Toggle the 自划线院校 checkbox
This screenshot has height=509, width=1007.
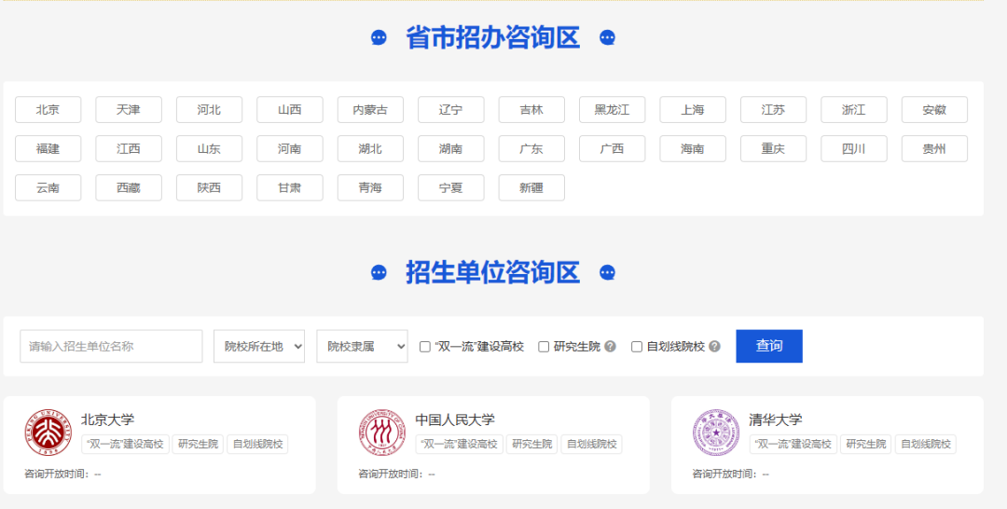click(637, 347)
